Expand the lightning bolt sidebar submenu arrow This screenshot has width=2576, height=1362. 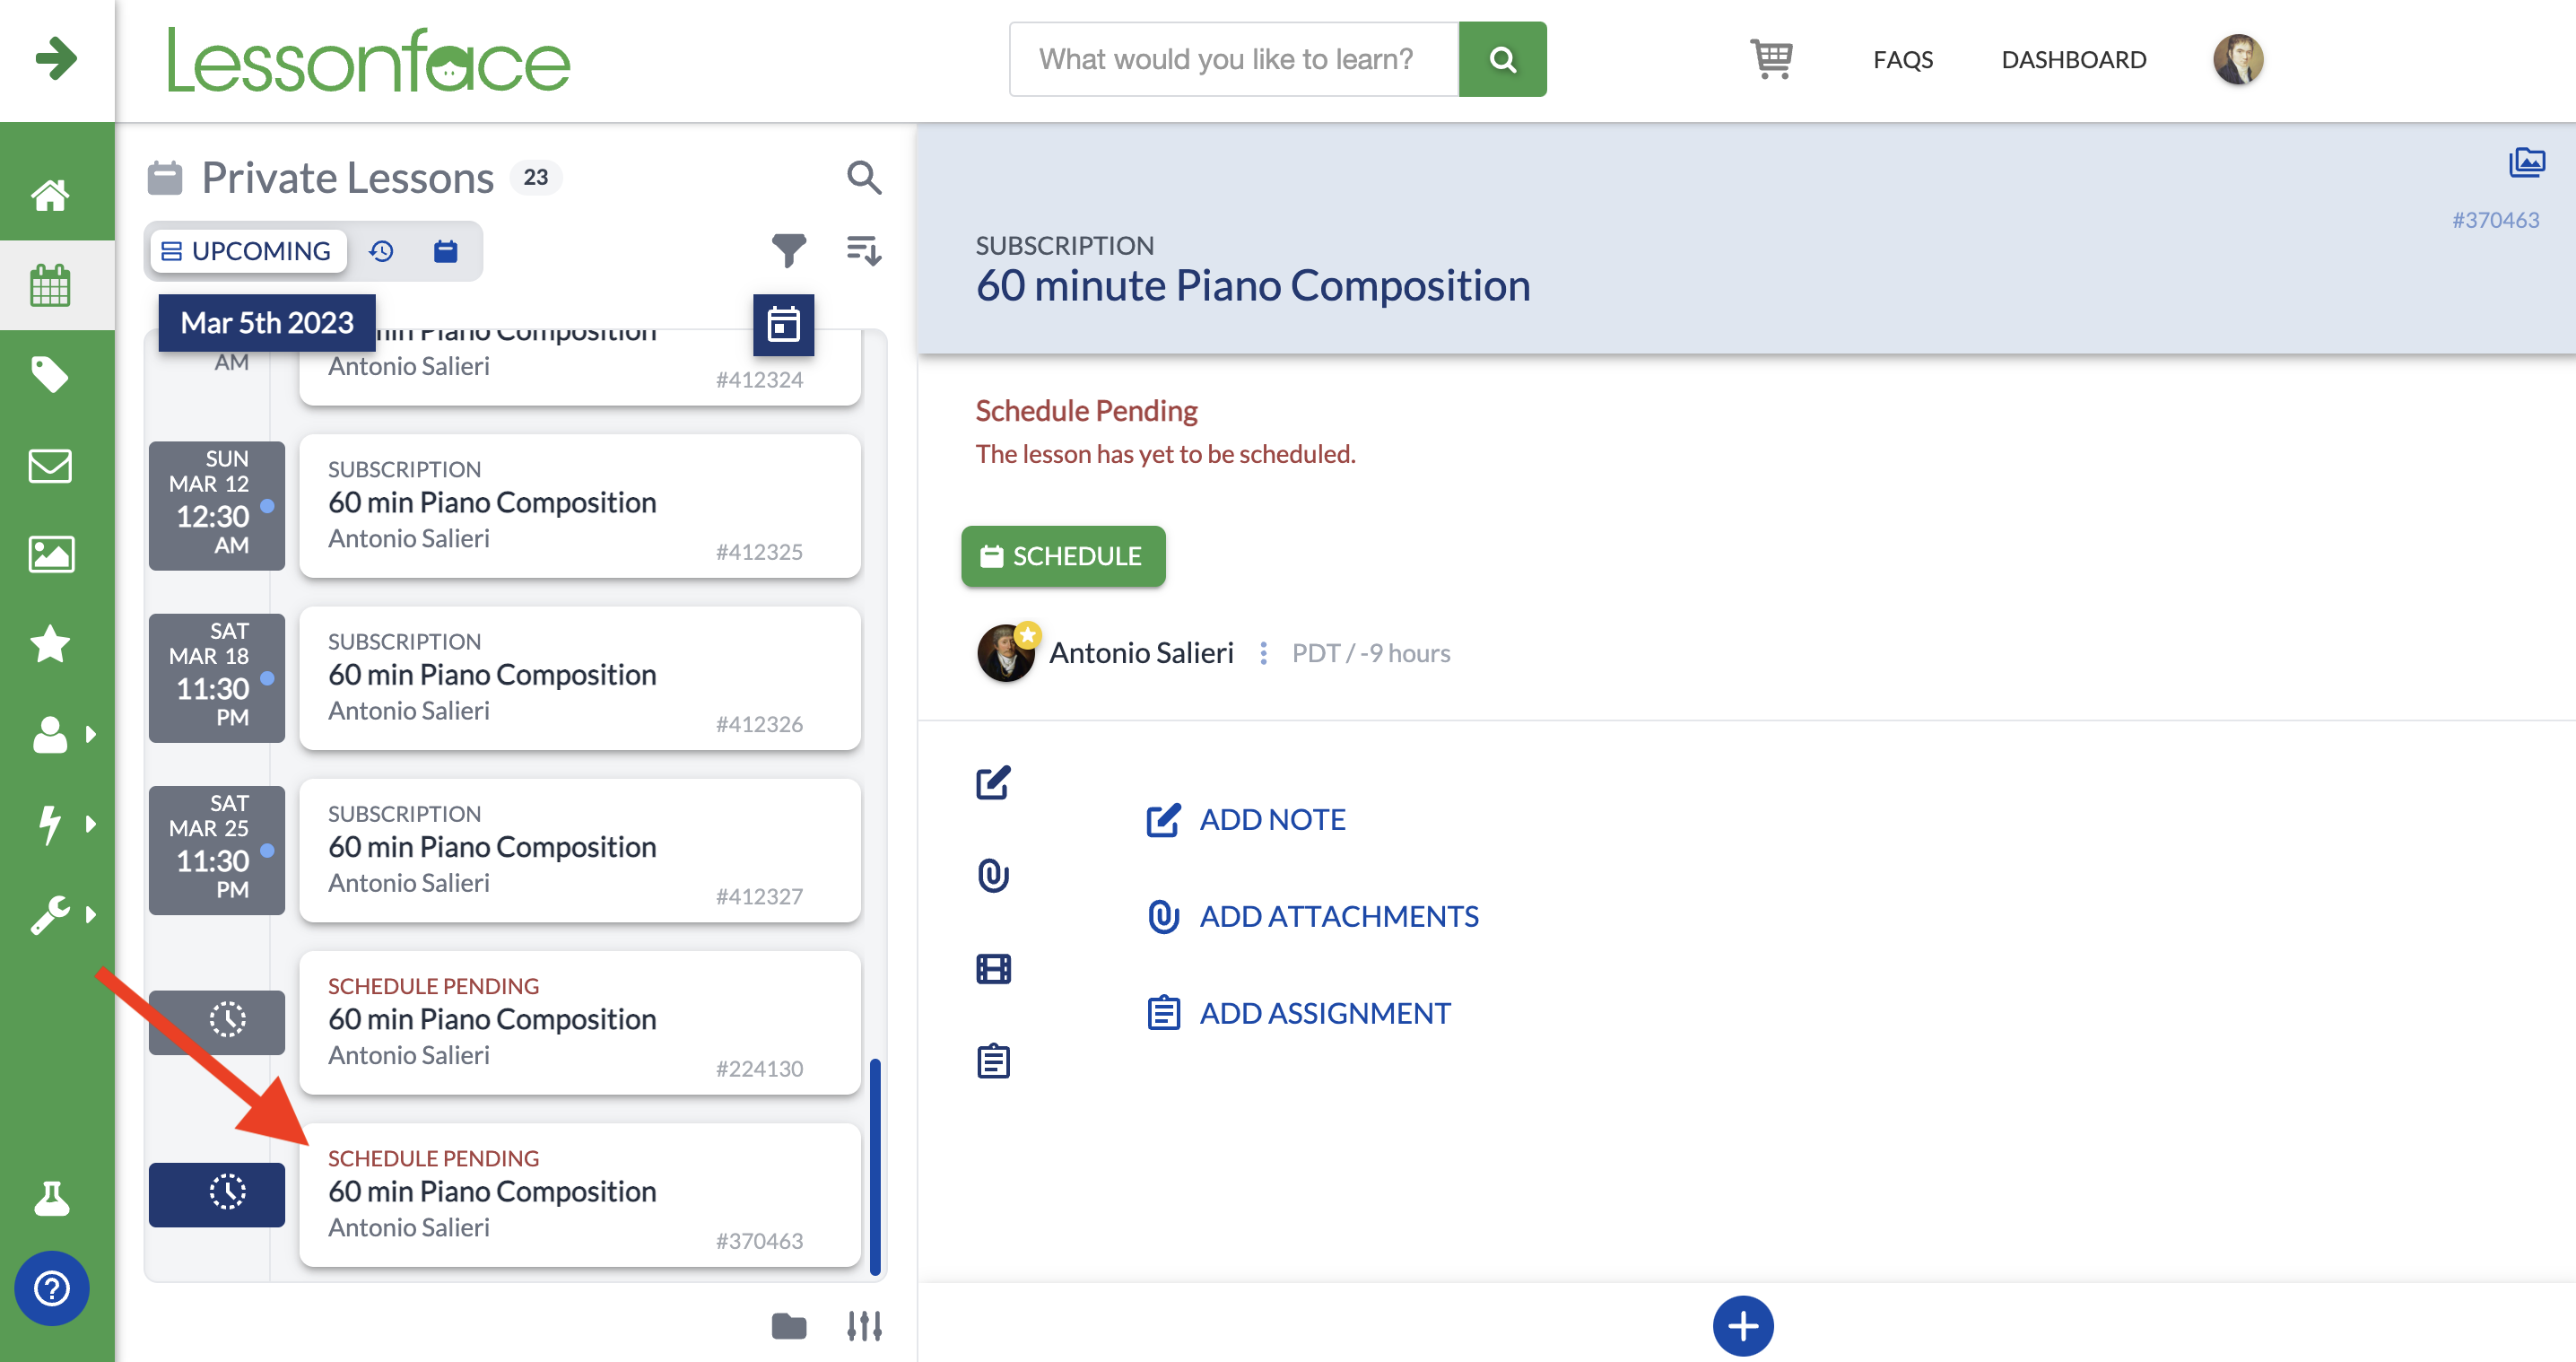coord(91,824)
